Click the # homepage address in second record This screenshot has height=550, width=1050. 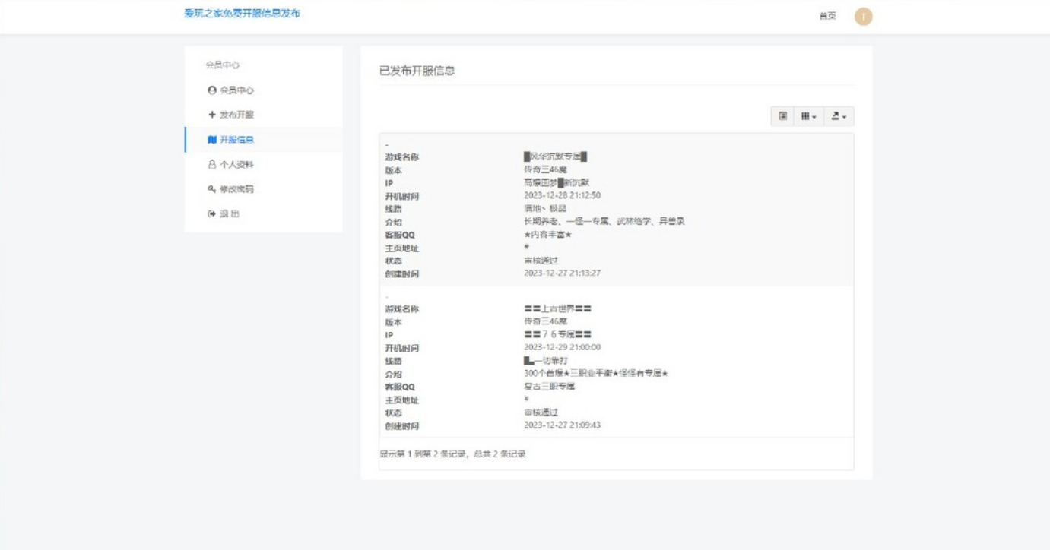click(526, 399)
